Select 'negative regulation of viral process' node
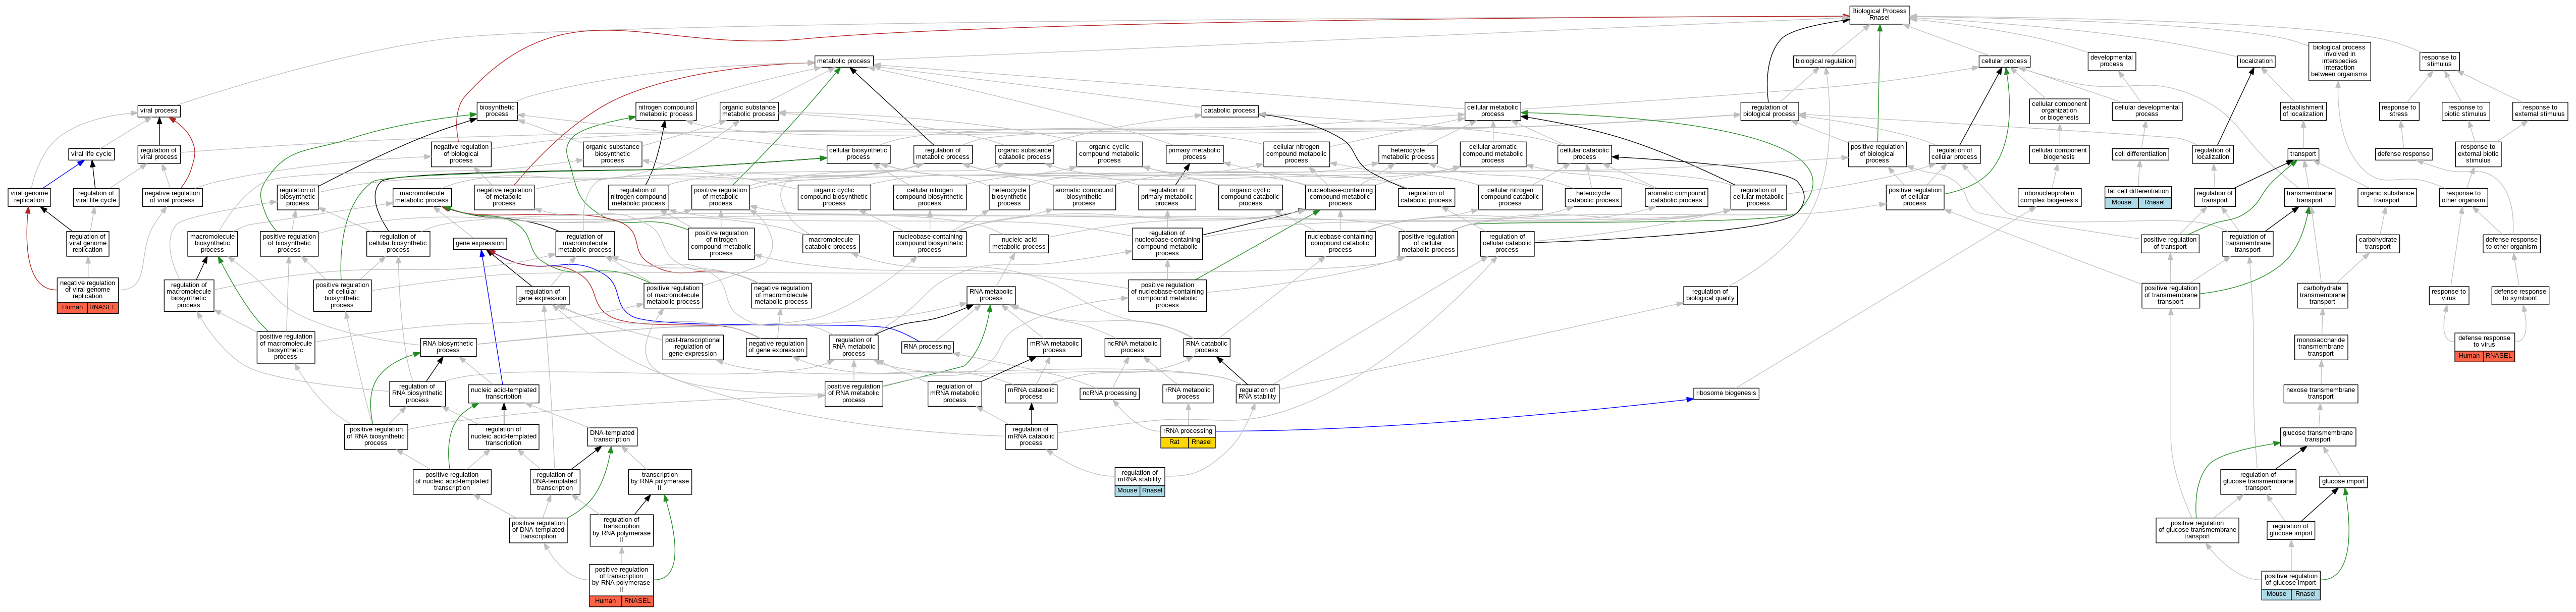This screenshot has height=612, width=2576. (172, 197)
